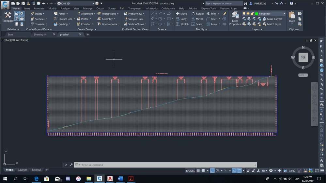The image size is (326, 183).
Task: Click the Customization menu icon in status bar
Action: tap(322, 171)
